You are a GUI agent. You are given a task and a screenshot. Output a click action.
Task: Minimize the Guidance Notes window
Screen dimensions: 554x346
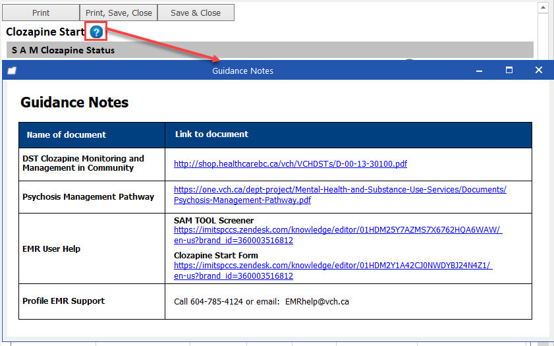[x=479, y=70]
